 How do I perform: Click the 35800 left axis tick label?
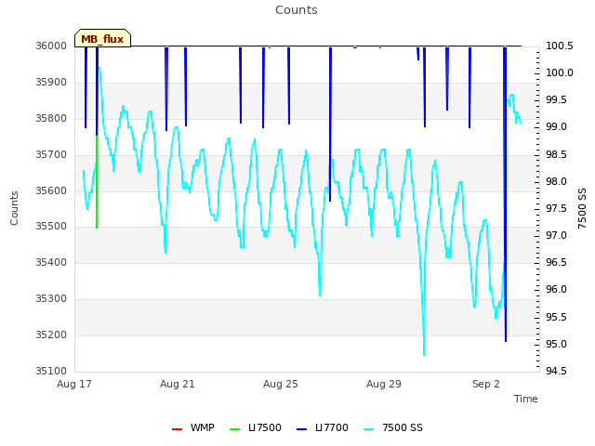click(x=51, y=118)
